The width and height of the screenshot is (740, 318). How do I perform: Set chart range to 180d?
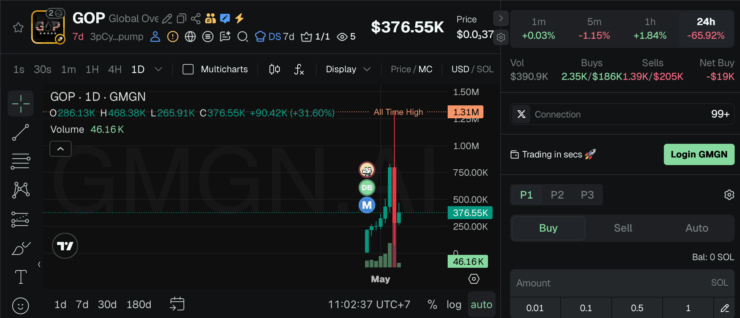[x=139, y=305]
